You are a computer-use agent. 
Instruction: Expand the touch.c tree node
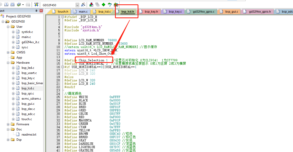[13, 119]
